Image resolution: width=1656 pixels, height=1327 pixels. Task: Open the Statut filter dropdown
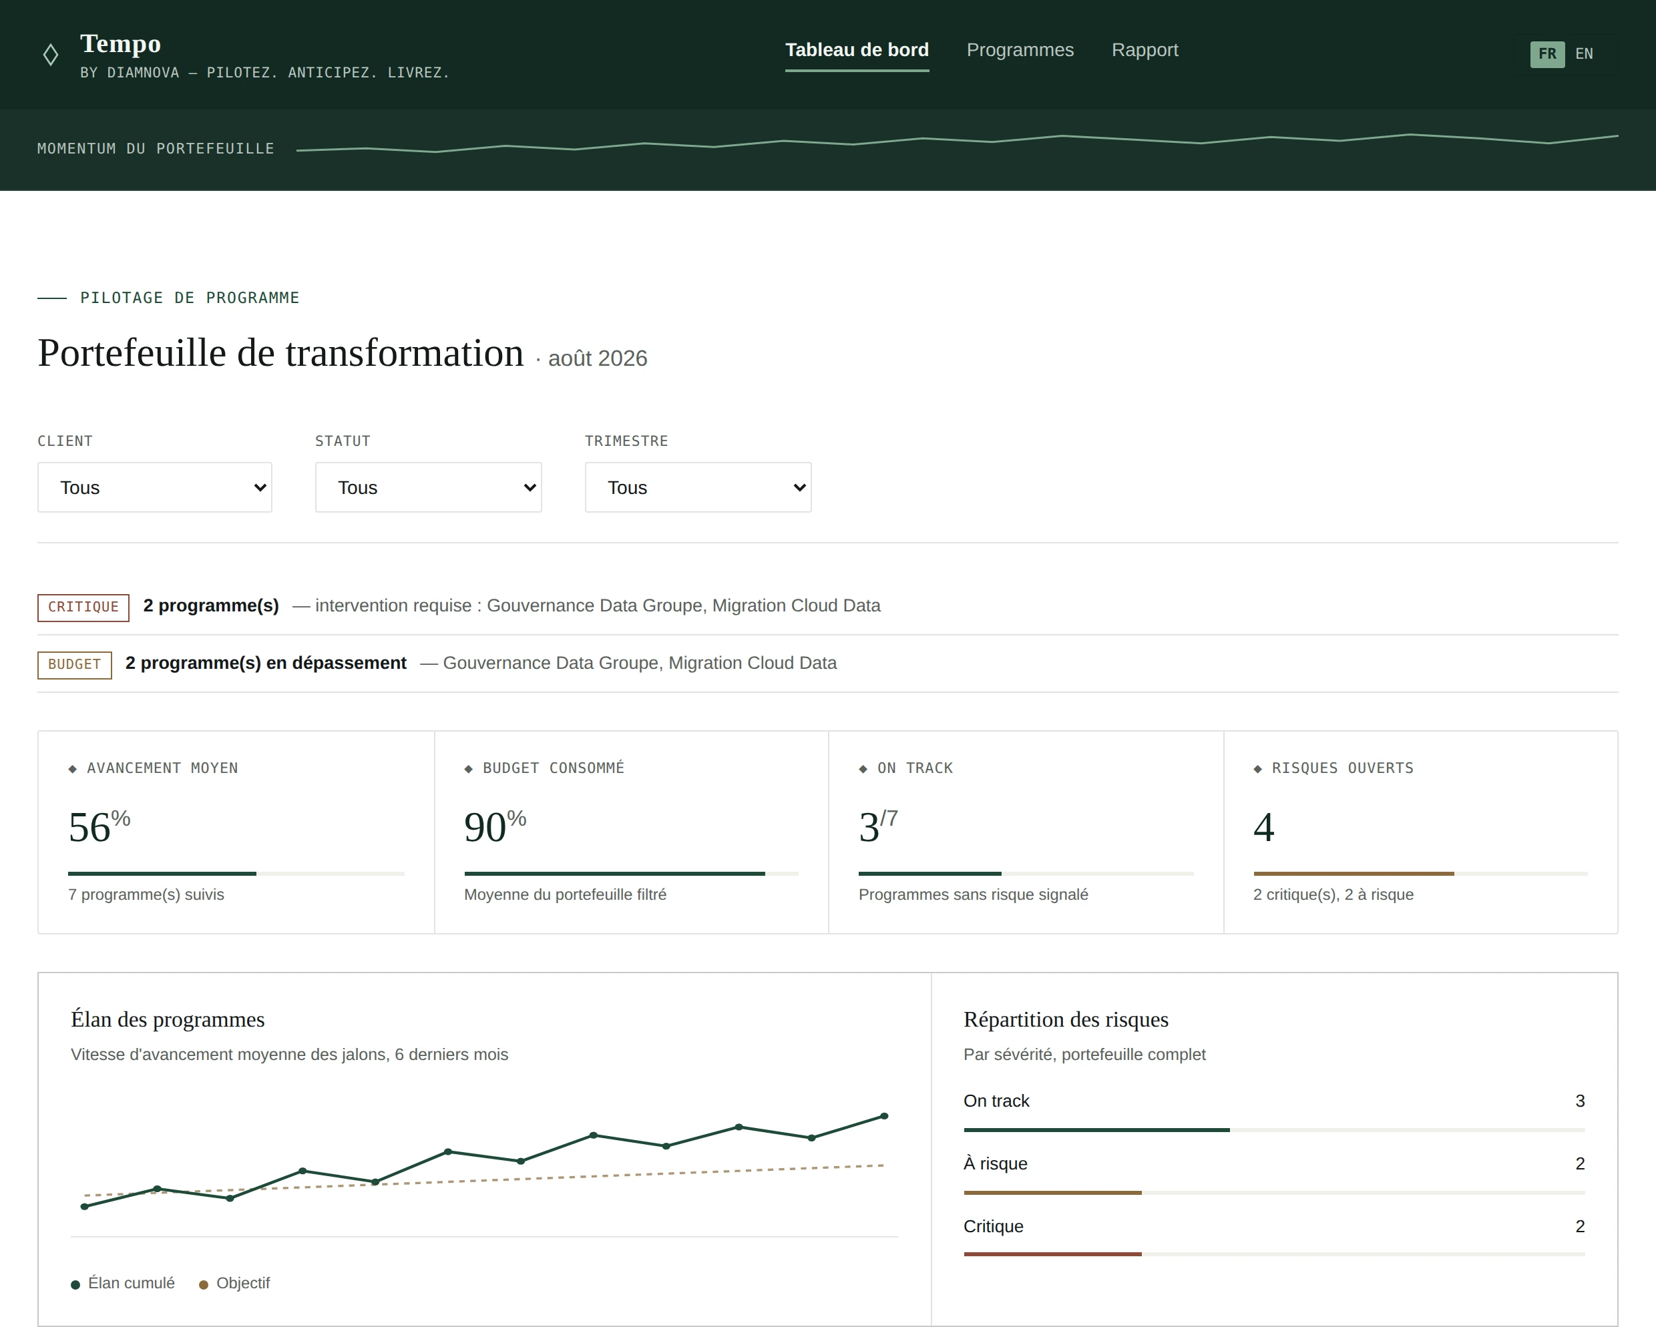[428, 487]
